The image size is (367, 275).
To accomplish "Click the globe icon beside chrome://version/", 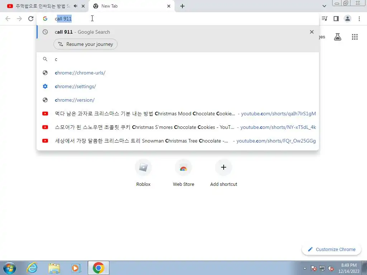I will tap(45, 100).
